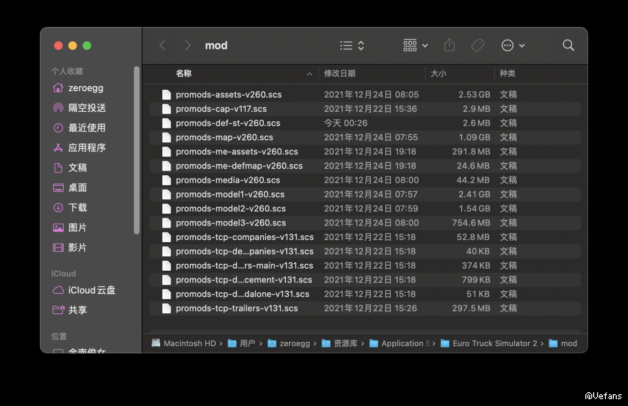Go forward with the right chevron arrow

pyautogui.click(x=187, y=46)
